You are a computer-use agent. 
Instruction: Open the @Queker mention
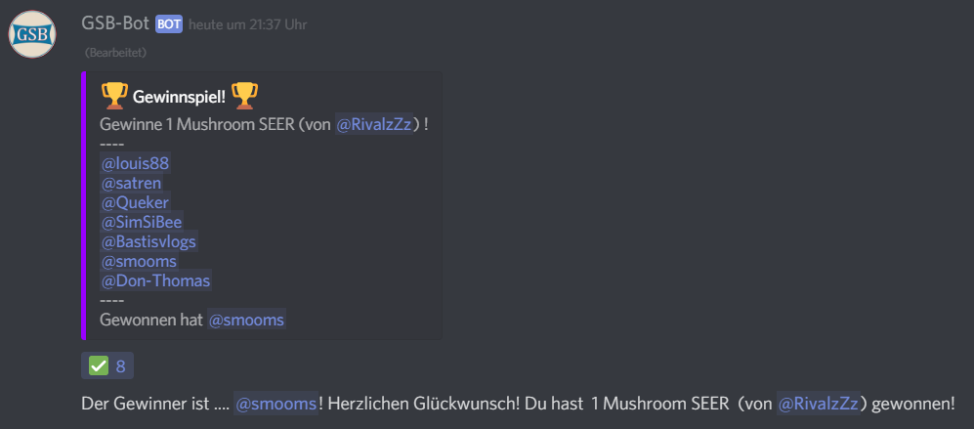136,202
